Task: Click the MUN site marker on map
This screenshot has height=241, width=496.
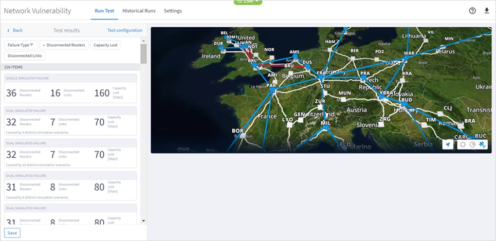Action: point(343,99)
